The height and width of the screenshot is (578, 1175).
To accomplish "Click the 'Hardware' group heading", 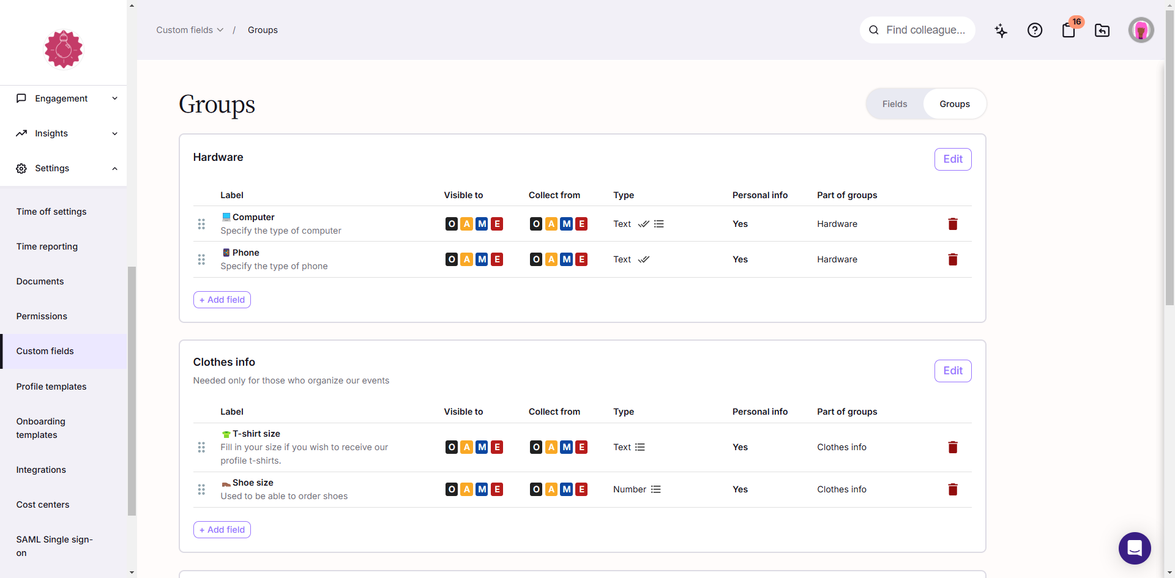I will 218,157.
